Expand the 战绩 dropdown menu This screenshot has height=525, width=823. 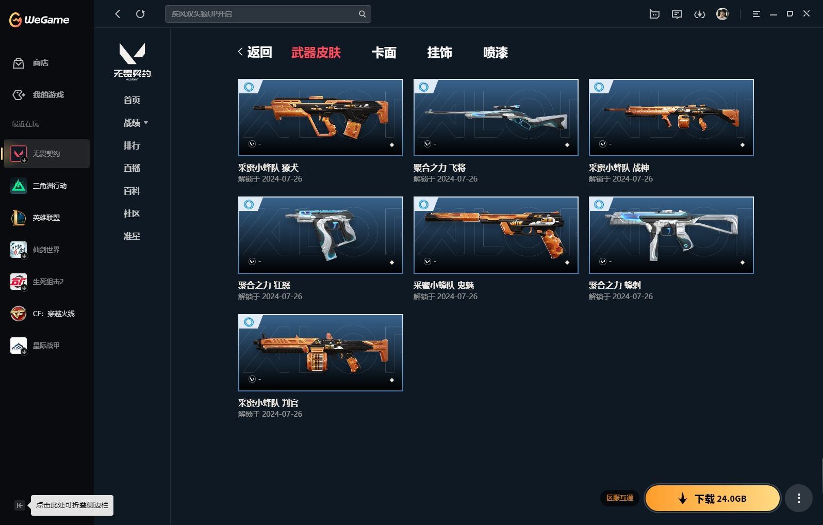coord(136,123)
